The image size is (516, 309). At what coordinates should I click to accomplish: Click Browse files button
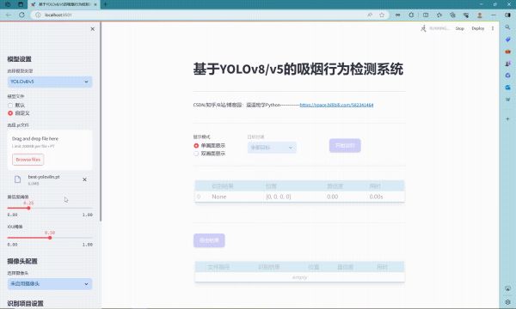pyautogui.click(x=28, y=160)
